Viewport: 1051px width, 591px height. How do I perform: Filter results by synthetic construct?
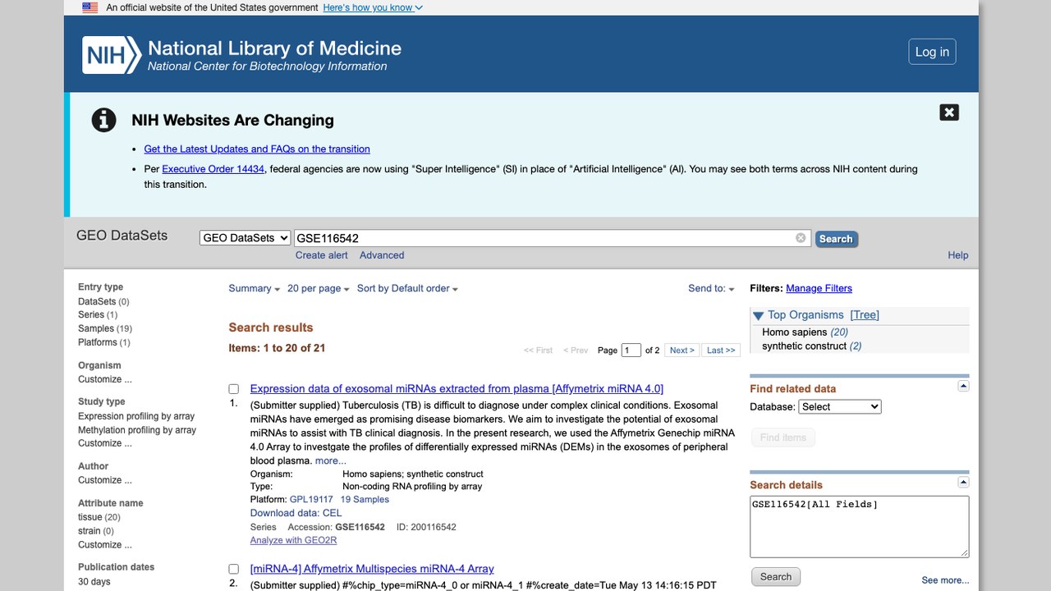[x=804, y=346]
